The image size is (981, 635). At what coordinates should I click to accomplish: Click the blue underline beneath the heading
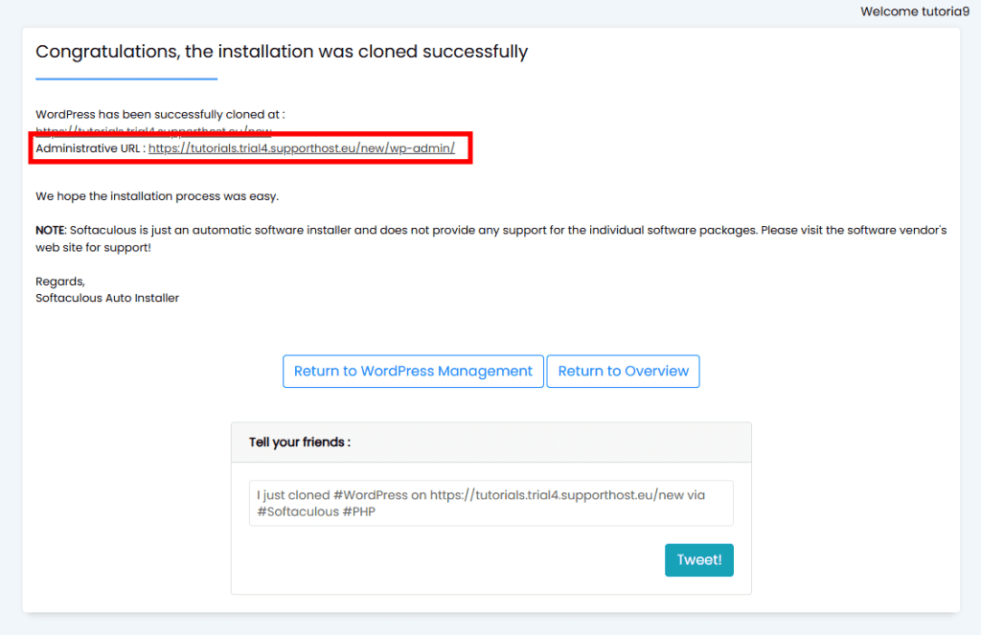(x=126, y=79)
